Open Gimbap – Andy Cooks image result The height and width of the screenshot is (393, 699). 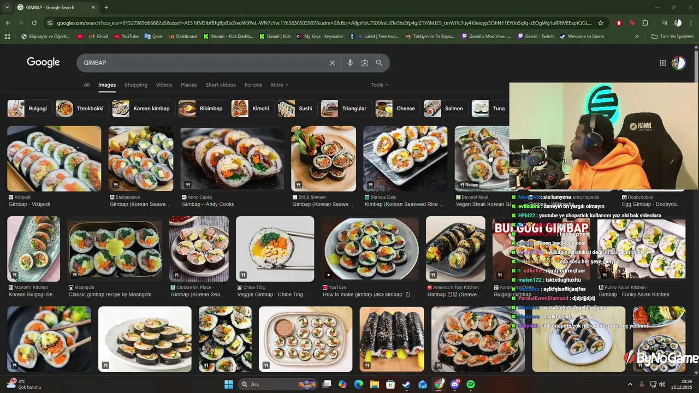[232, 158]
